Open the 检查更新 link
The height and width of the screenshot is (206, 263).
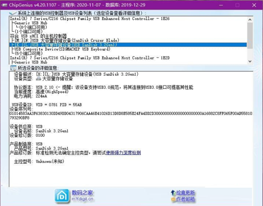[x=185, y=192]
